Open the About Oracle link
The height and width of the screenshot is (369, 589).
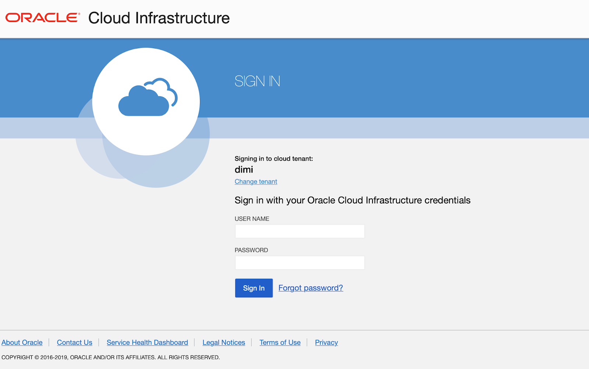pos(22,342)
